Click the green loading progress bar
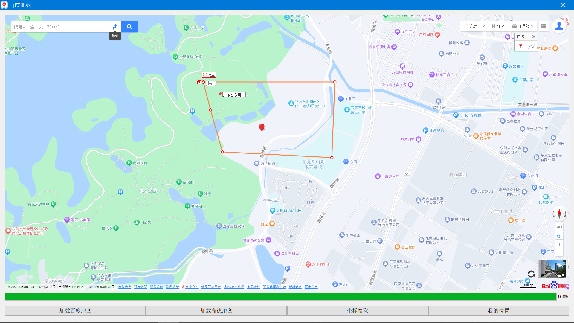The height and width of the screenshot is (323, 574). pos(281,297)
